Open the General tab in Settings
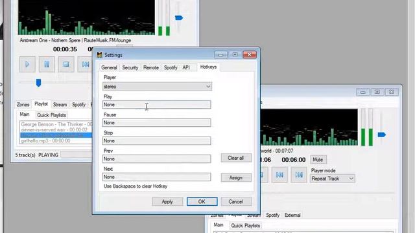 [109, 67]
